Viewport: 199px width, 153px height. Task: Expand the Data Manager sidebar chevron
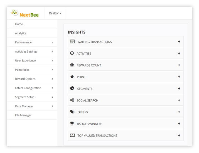point(52,106)
